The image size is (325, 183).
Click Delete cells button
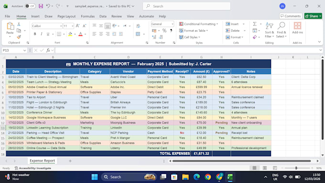tap(233, 31)
